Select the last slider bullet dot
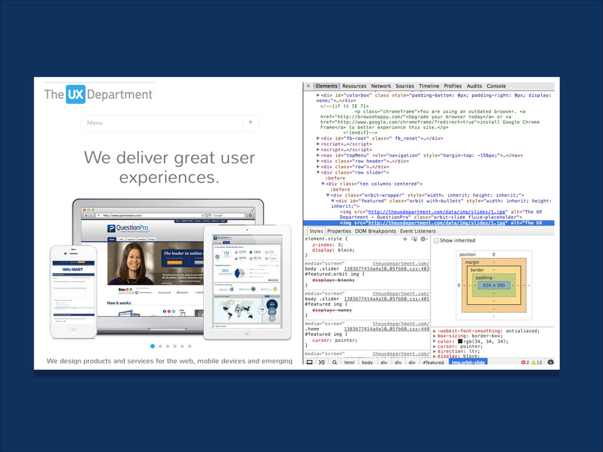 coord(190,346)
